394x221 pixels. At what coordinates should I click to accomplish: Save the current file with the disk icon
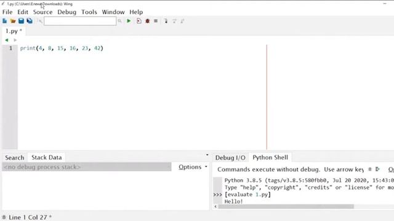21,21
